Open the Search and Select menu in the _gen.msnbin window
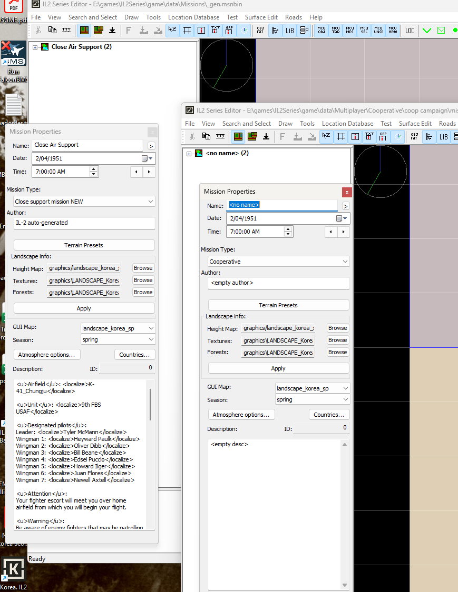The height and width of the screenshot is (592, 458). (x=93, y=17)
